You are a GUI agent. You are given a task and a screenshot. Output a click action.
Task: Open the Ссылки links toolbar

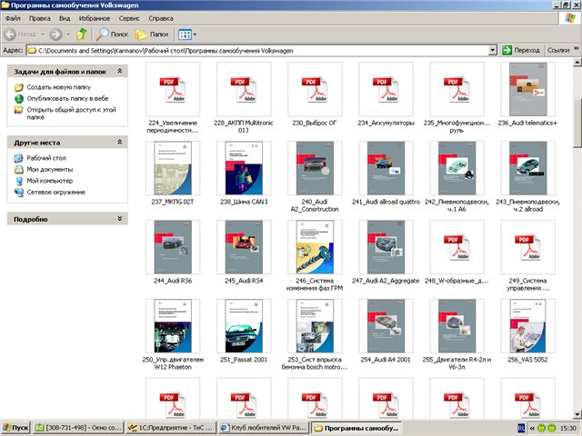(558, 50)
